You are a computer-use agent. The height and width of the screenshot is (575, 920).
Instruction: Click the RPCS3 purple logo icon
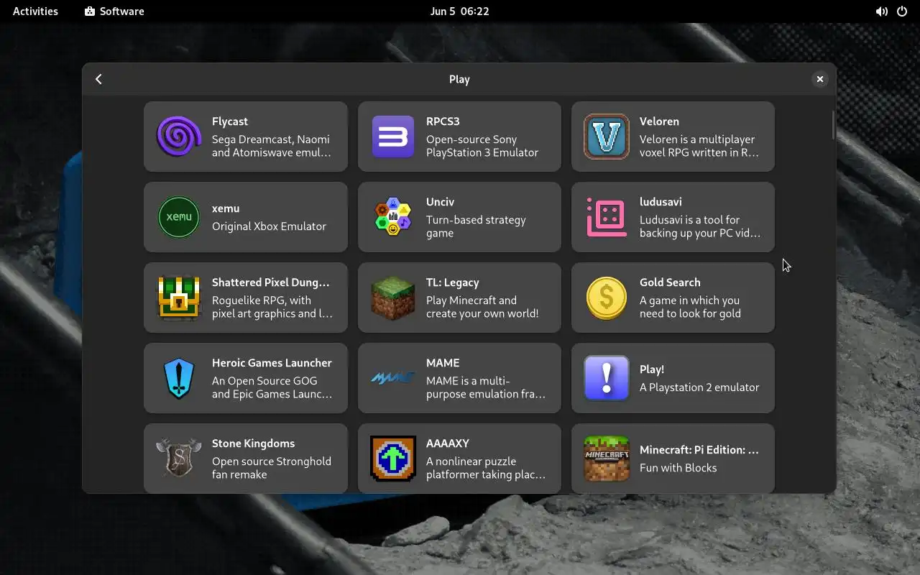tap(392, 137)
